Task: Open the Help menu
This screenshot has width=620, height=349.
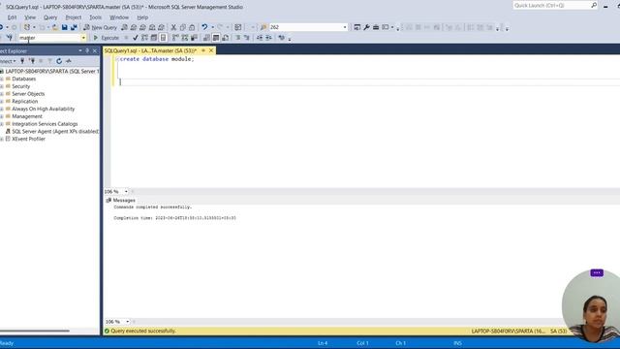Action: [x=142, y=17]
